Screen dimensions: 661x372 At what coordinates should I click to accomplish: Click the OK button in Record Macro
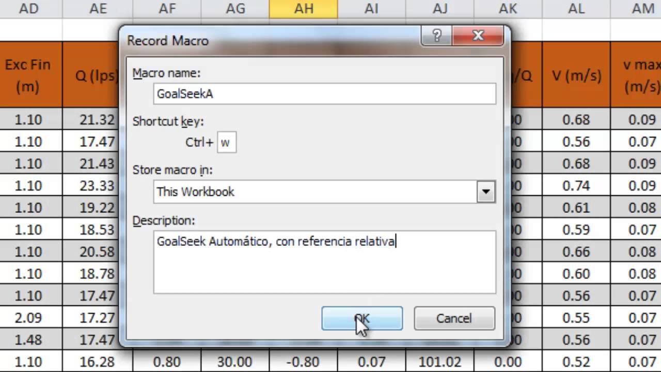[x=362, y=318]
